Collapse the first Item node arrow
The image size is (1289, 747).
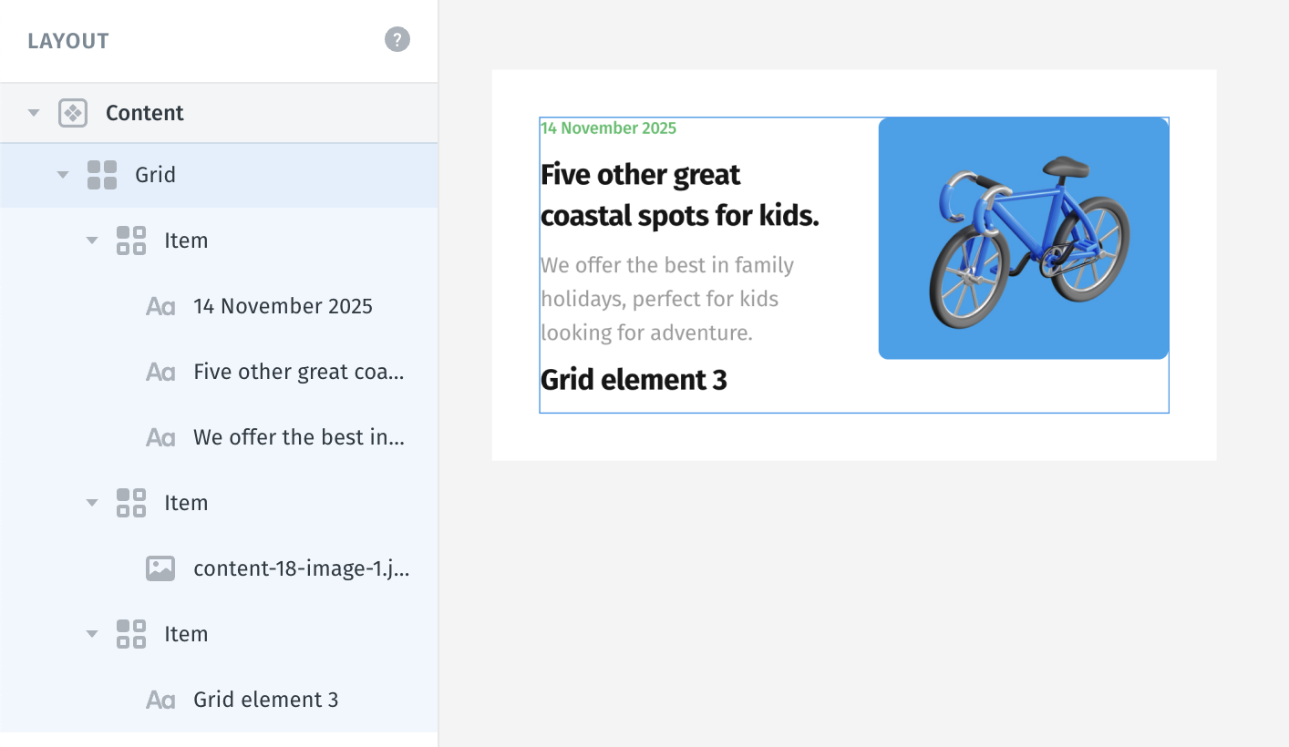(x=92, y=240)
